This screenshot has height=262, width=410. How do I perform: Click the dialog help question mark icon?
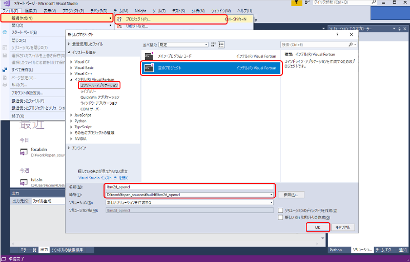(x=337, y=34)
